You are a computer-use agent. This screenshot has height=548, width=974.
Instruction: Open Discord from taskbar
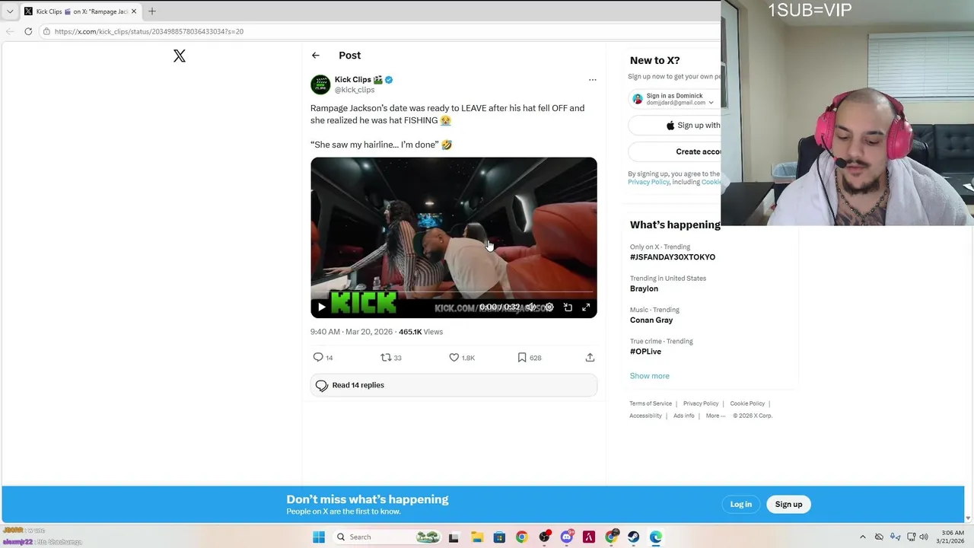tap(566, 537)
